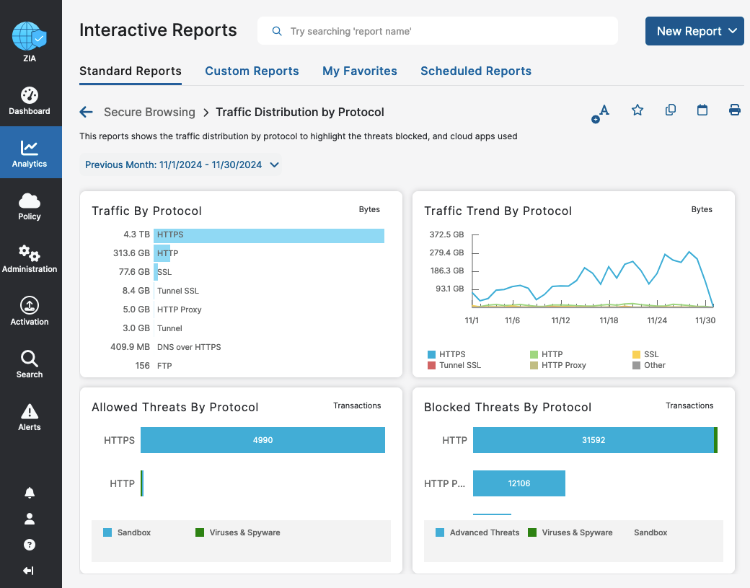Image resolution: width=750 pixels, height=588 pixels.
Task: Click the Secure Browsing breadcrumb link
Action: tap(149, 112)
